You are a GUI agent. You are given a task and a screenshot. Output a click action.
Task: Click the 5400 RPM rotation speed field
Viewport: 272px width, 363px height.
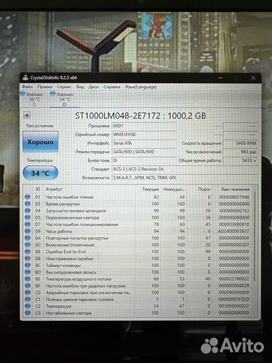pos(240,143)
